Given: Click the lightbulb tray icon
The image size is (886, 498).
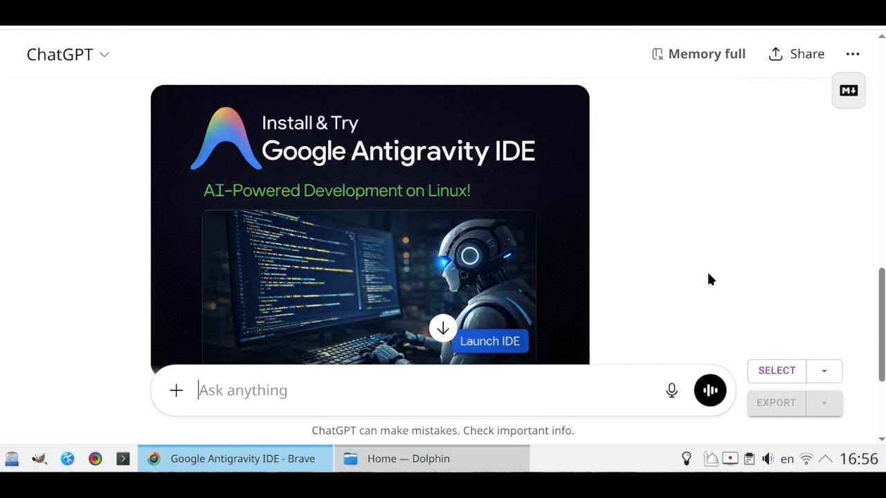Looking at the screenshot, I should 687,459.
